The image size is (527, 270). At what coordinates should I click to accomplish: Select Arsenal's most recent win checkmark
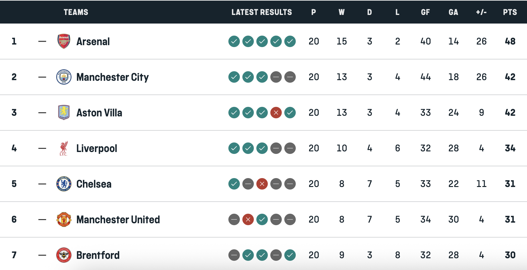tap(290, 41)
